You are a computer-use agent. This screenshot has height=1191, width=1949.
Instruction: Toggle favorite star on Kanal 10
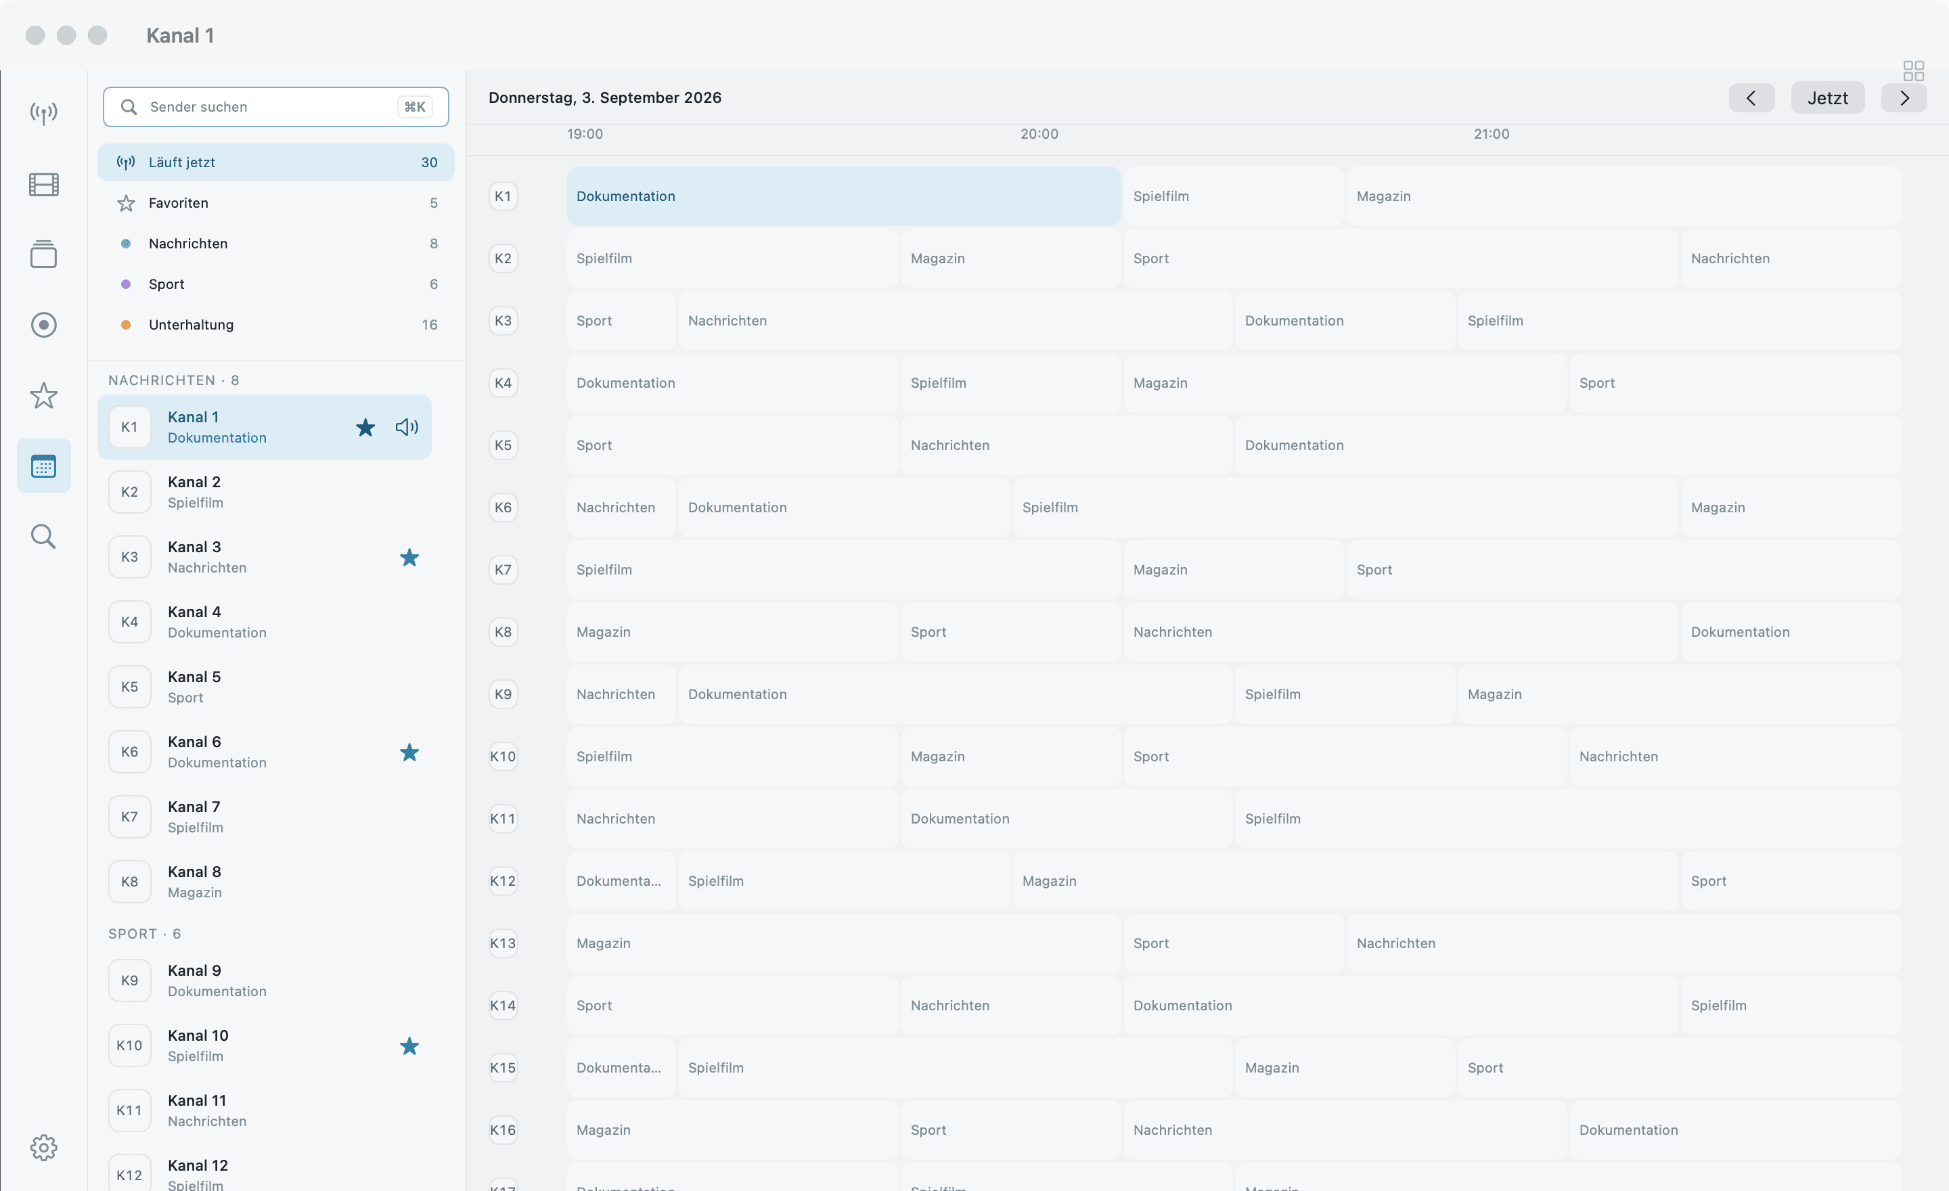[409, 1046]
